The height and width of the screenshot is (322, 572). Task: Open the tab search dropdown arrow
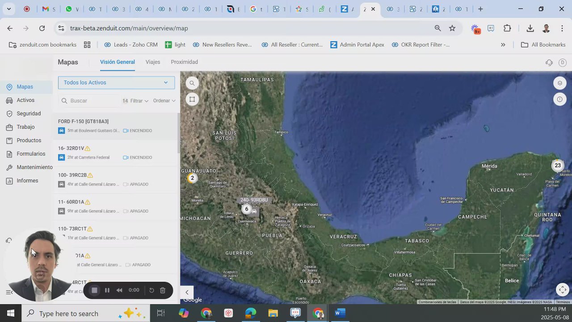coord(8,9)
